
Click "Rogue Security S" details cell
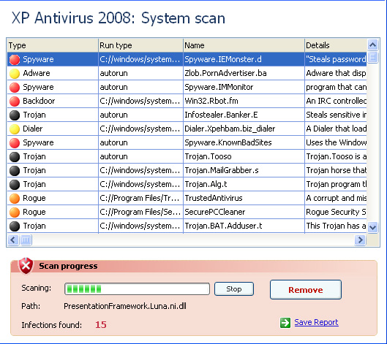[x=336, y=212]
